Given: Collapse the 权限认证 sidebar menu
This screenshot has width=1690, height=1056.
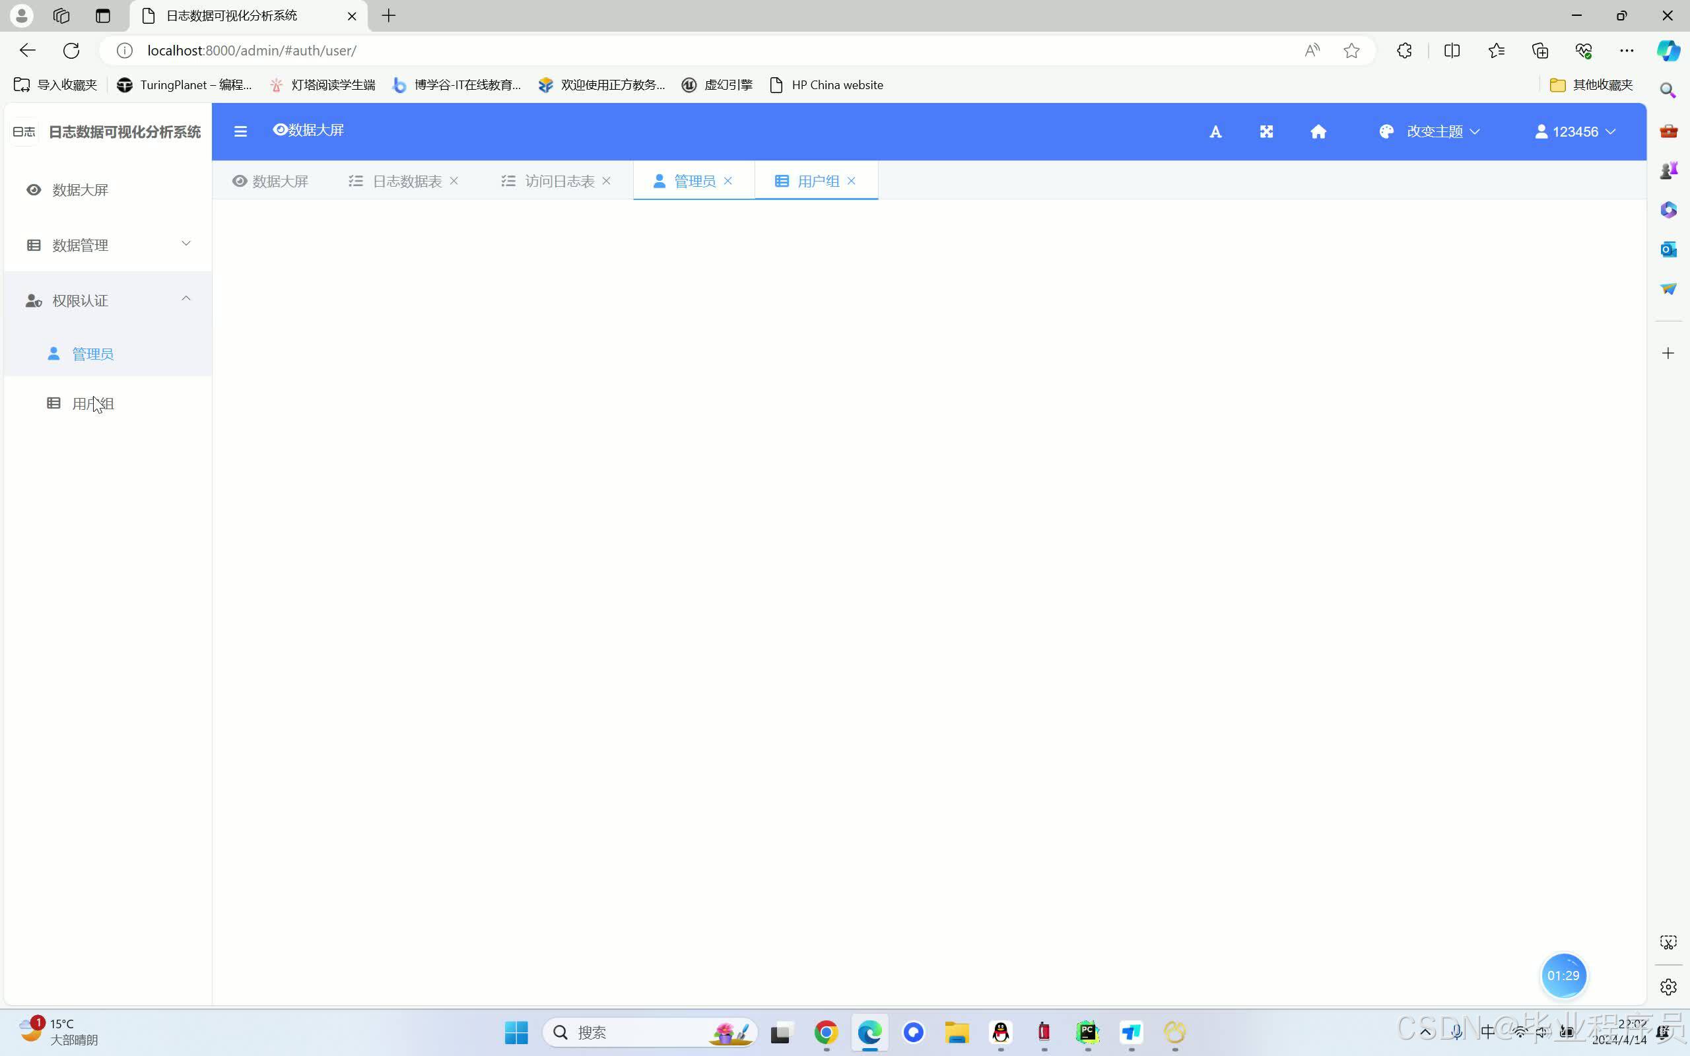Looking at the screenshot, I should [108, 300].
